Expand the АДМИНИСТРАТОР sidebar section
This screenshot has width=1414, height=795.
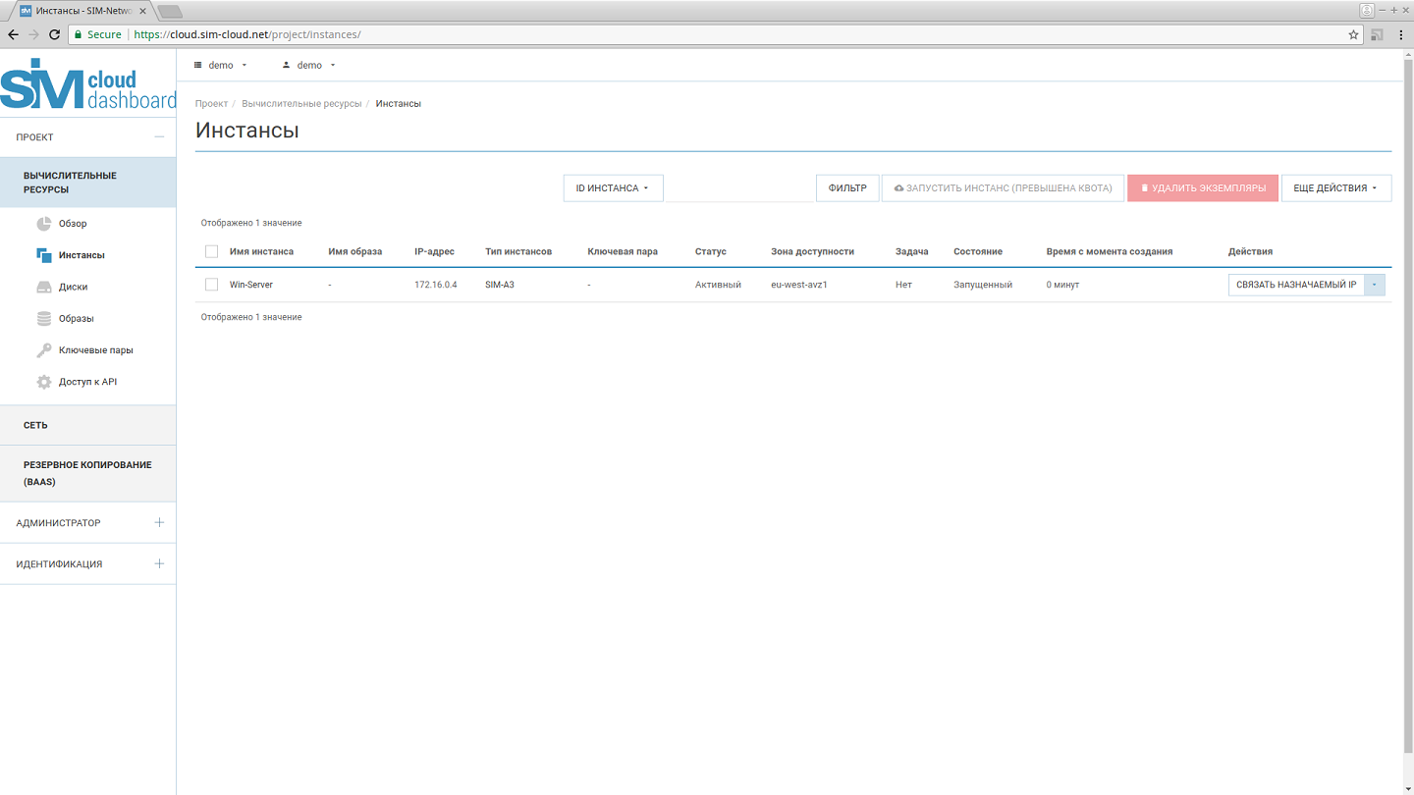pos(159,523)
